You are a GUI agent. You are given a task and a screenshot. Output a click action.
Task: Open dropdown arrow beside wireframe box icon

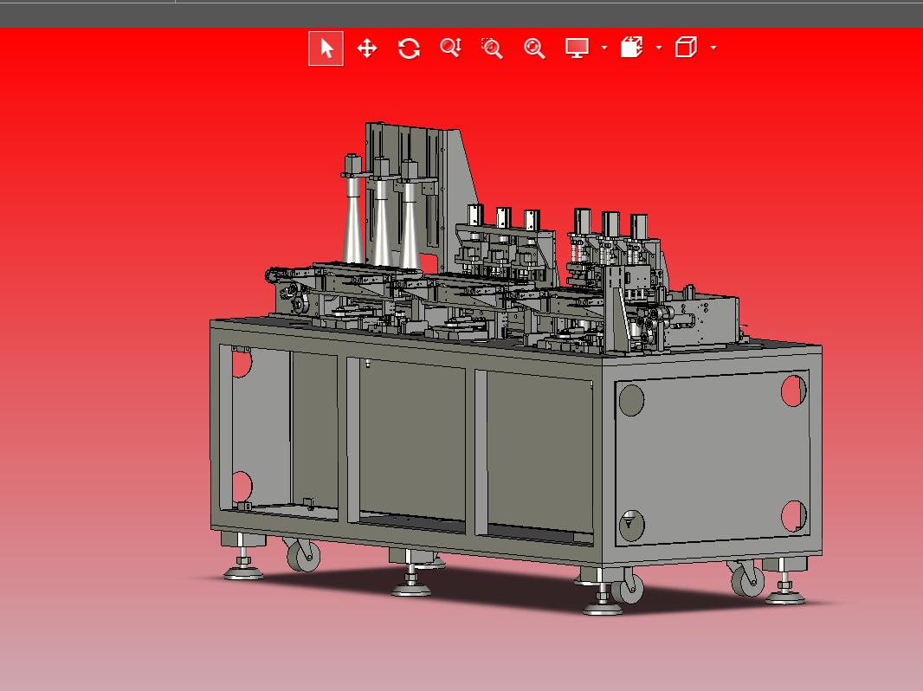(713, 48)
